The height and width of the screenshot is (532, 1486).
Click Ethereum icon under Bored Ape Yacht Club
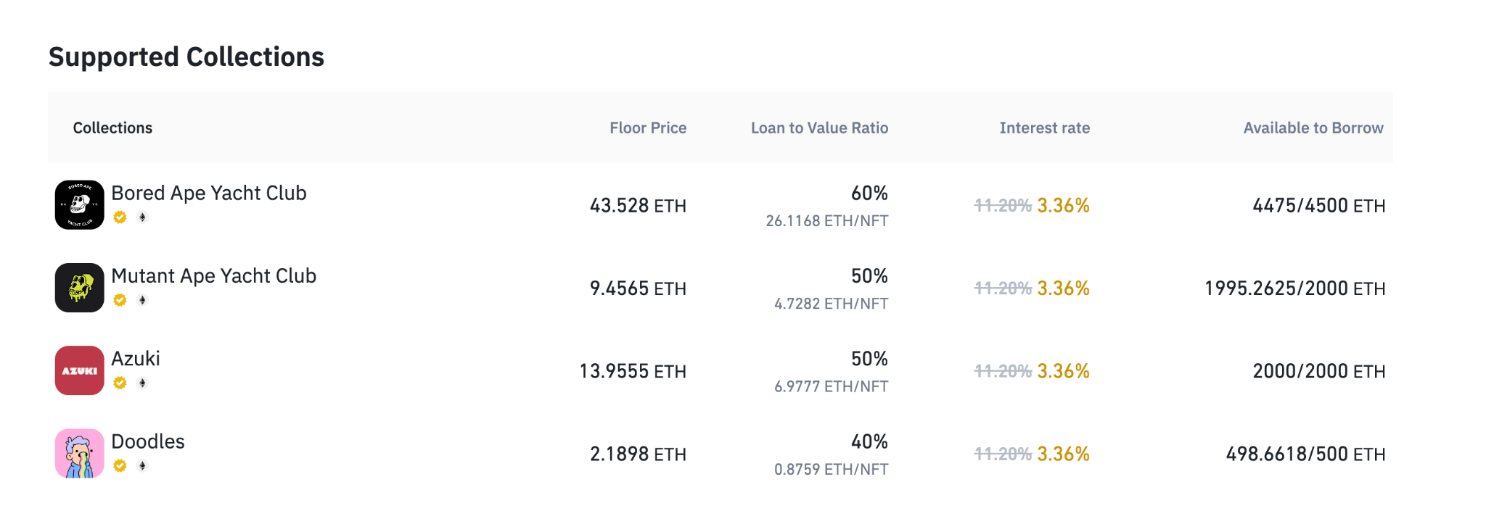click(142, 217)
